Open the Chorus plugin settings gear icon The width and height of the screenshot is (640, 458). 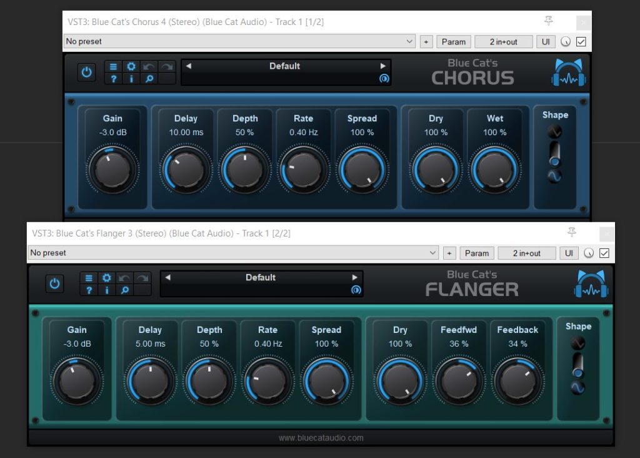(131, 66)
